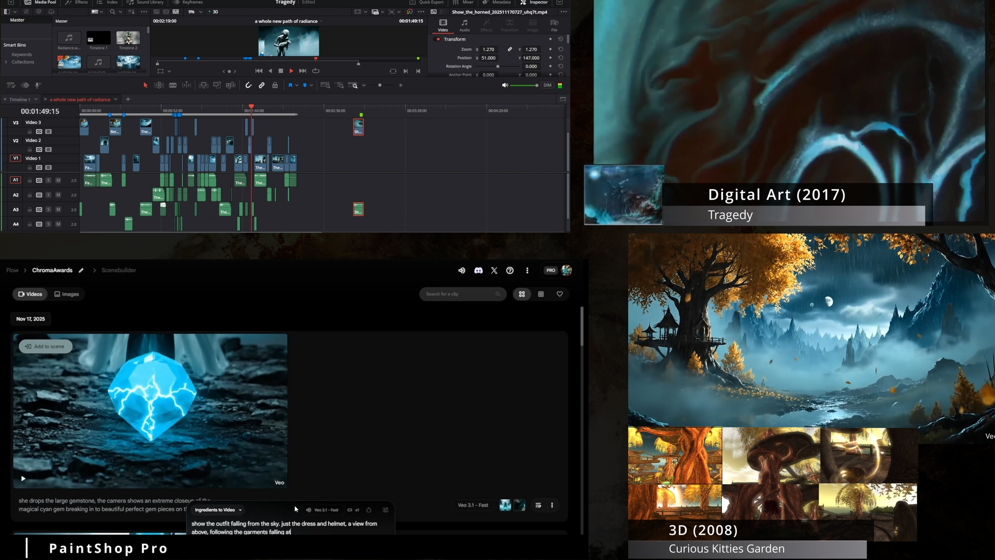This screenshot has height=560, width=995.
Task: Mute audio track A1 with M button
Action: pyautogui.click(x=58, y=180)
